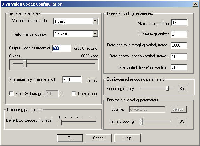The height and width of the screenshot is (146, 200).
Task: Click the Cancel button
Action: tap(98, 138)
